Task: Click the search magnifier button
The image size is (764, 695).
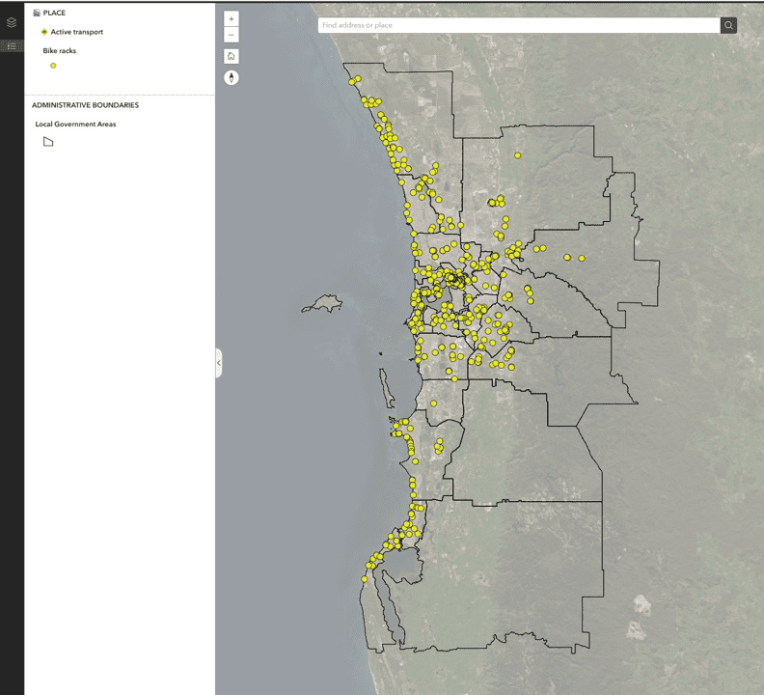Action: click(x=728, y=25)
